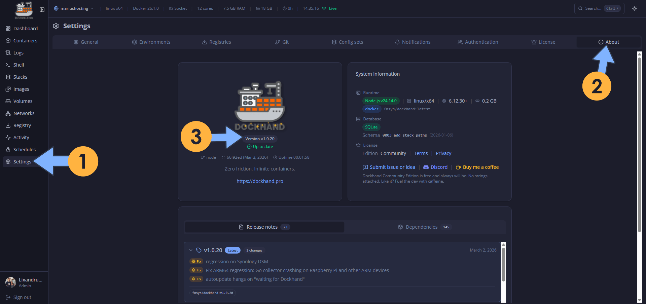
Task: Open the Shell section
Action: [19, 65]
